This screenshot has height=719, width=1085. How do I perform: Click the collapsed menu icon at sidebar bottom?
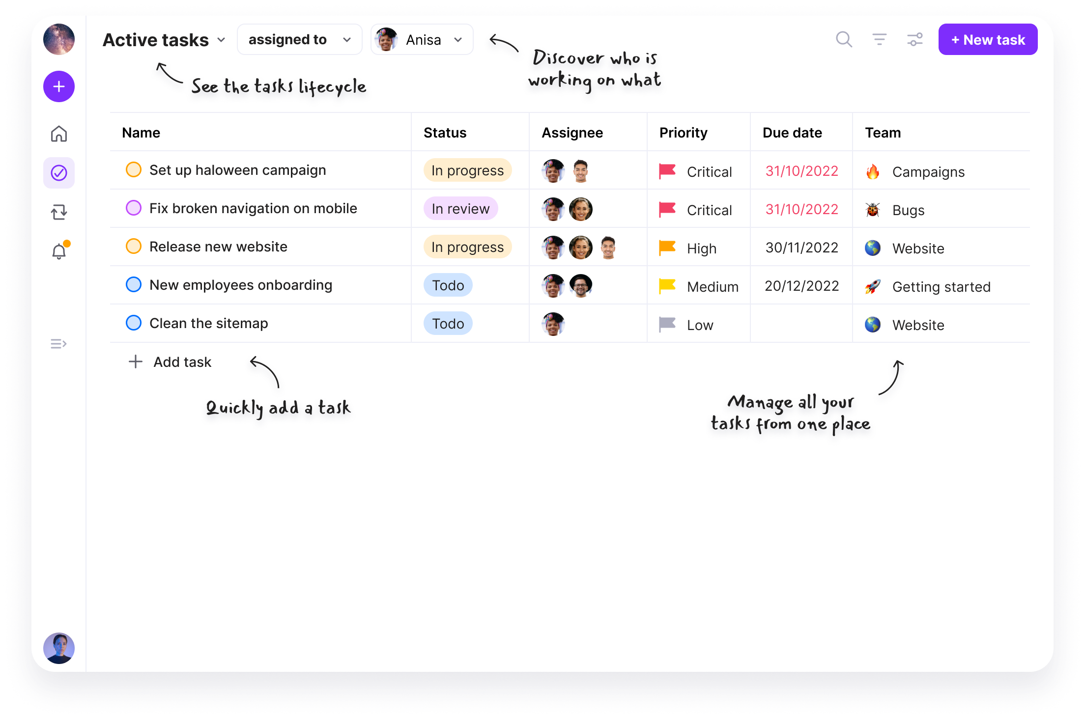coord(58,343)
